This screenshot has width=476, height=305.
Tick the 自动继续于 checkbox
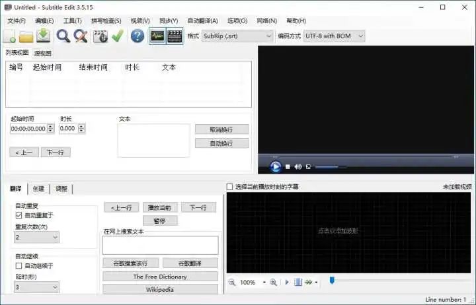click(x=19, y=265)
